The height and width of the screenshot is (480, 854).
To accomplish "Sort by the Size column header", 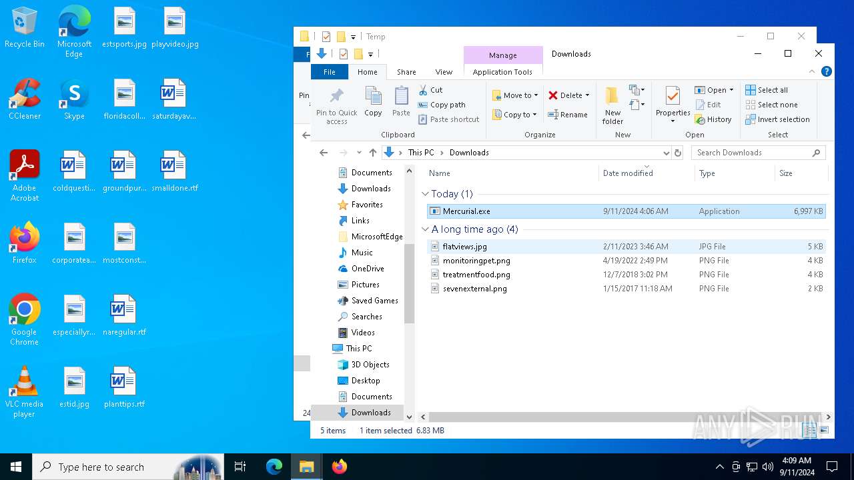I will pos(801,173).
